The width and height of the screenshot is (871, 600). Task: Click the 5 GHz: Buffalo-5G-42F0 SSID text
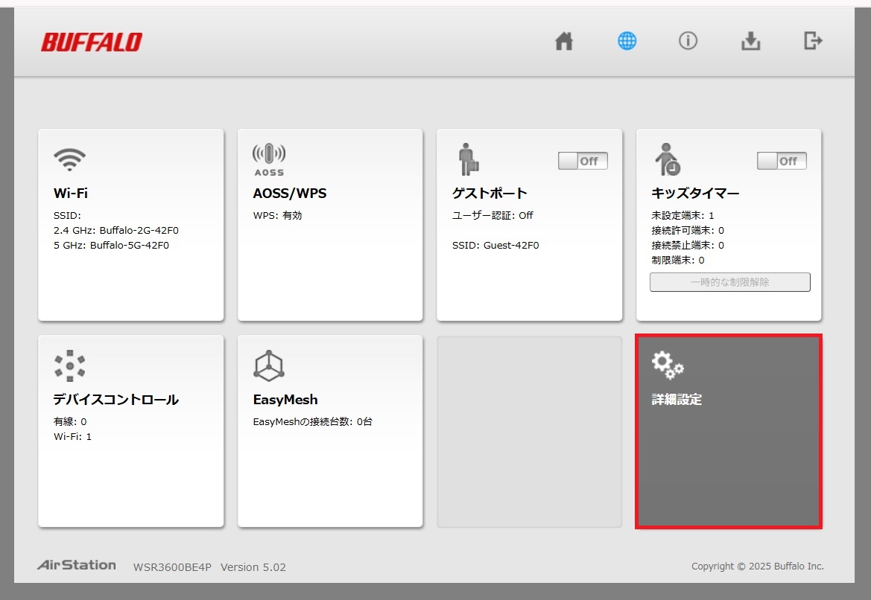111,246
